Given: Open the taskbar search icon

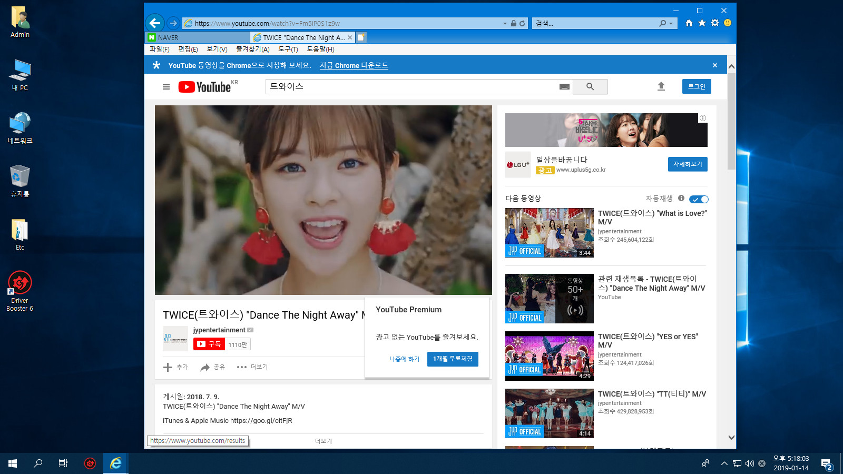Looking at the screenshot, I should pyautogui.click(x=38, y=463).
